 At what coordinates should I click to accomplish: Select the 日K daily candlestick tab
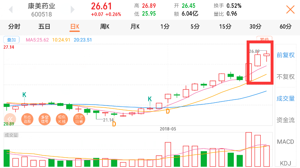pyautogui.click(x=74, y=26)
